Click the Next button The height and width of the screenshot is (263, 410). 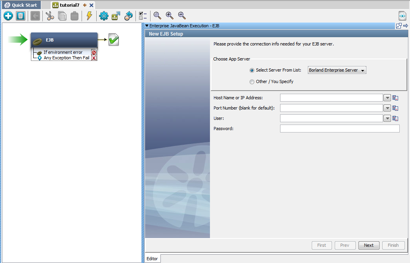point(368,245)
